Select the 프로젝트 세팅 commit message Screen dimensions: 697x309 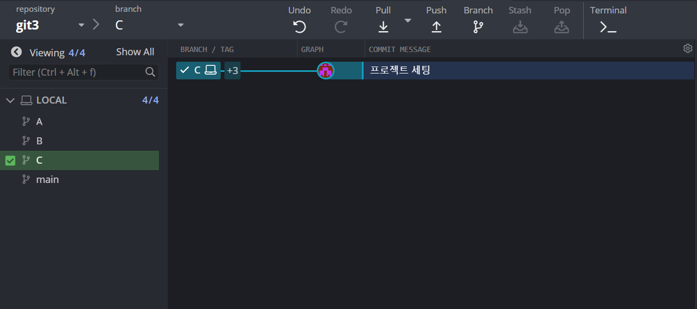coord(401,70)
